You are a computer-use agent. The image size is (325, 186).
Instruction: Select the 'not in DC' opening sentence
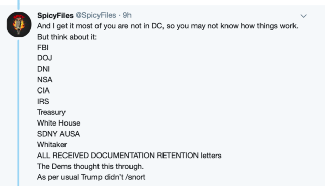click(168, 26)
